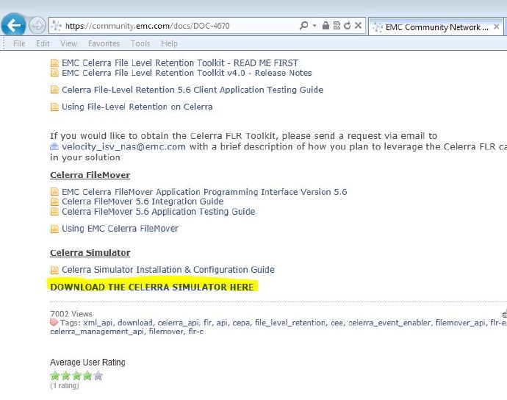The image size is (507, 400).
Task: Click the cepa tag
Action: [241, 323]
